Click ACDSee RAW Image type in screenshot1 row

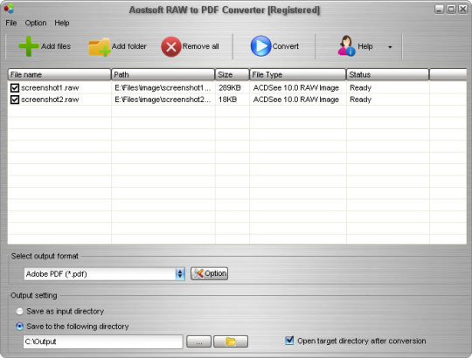click(x=296, y=88)
